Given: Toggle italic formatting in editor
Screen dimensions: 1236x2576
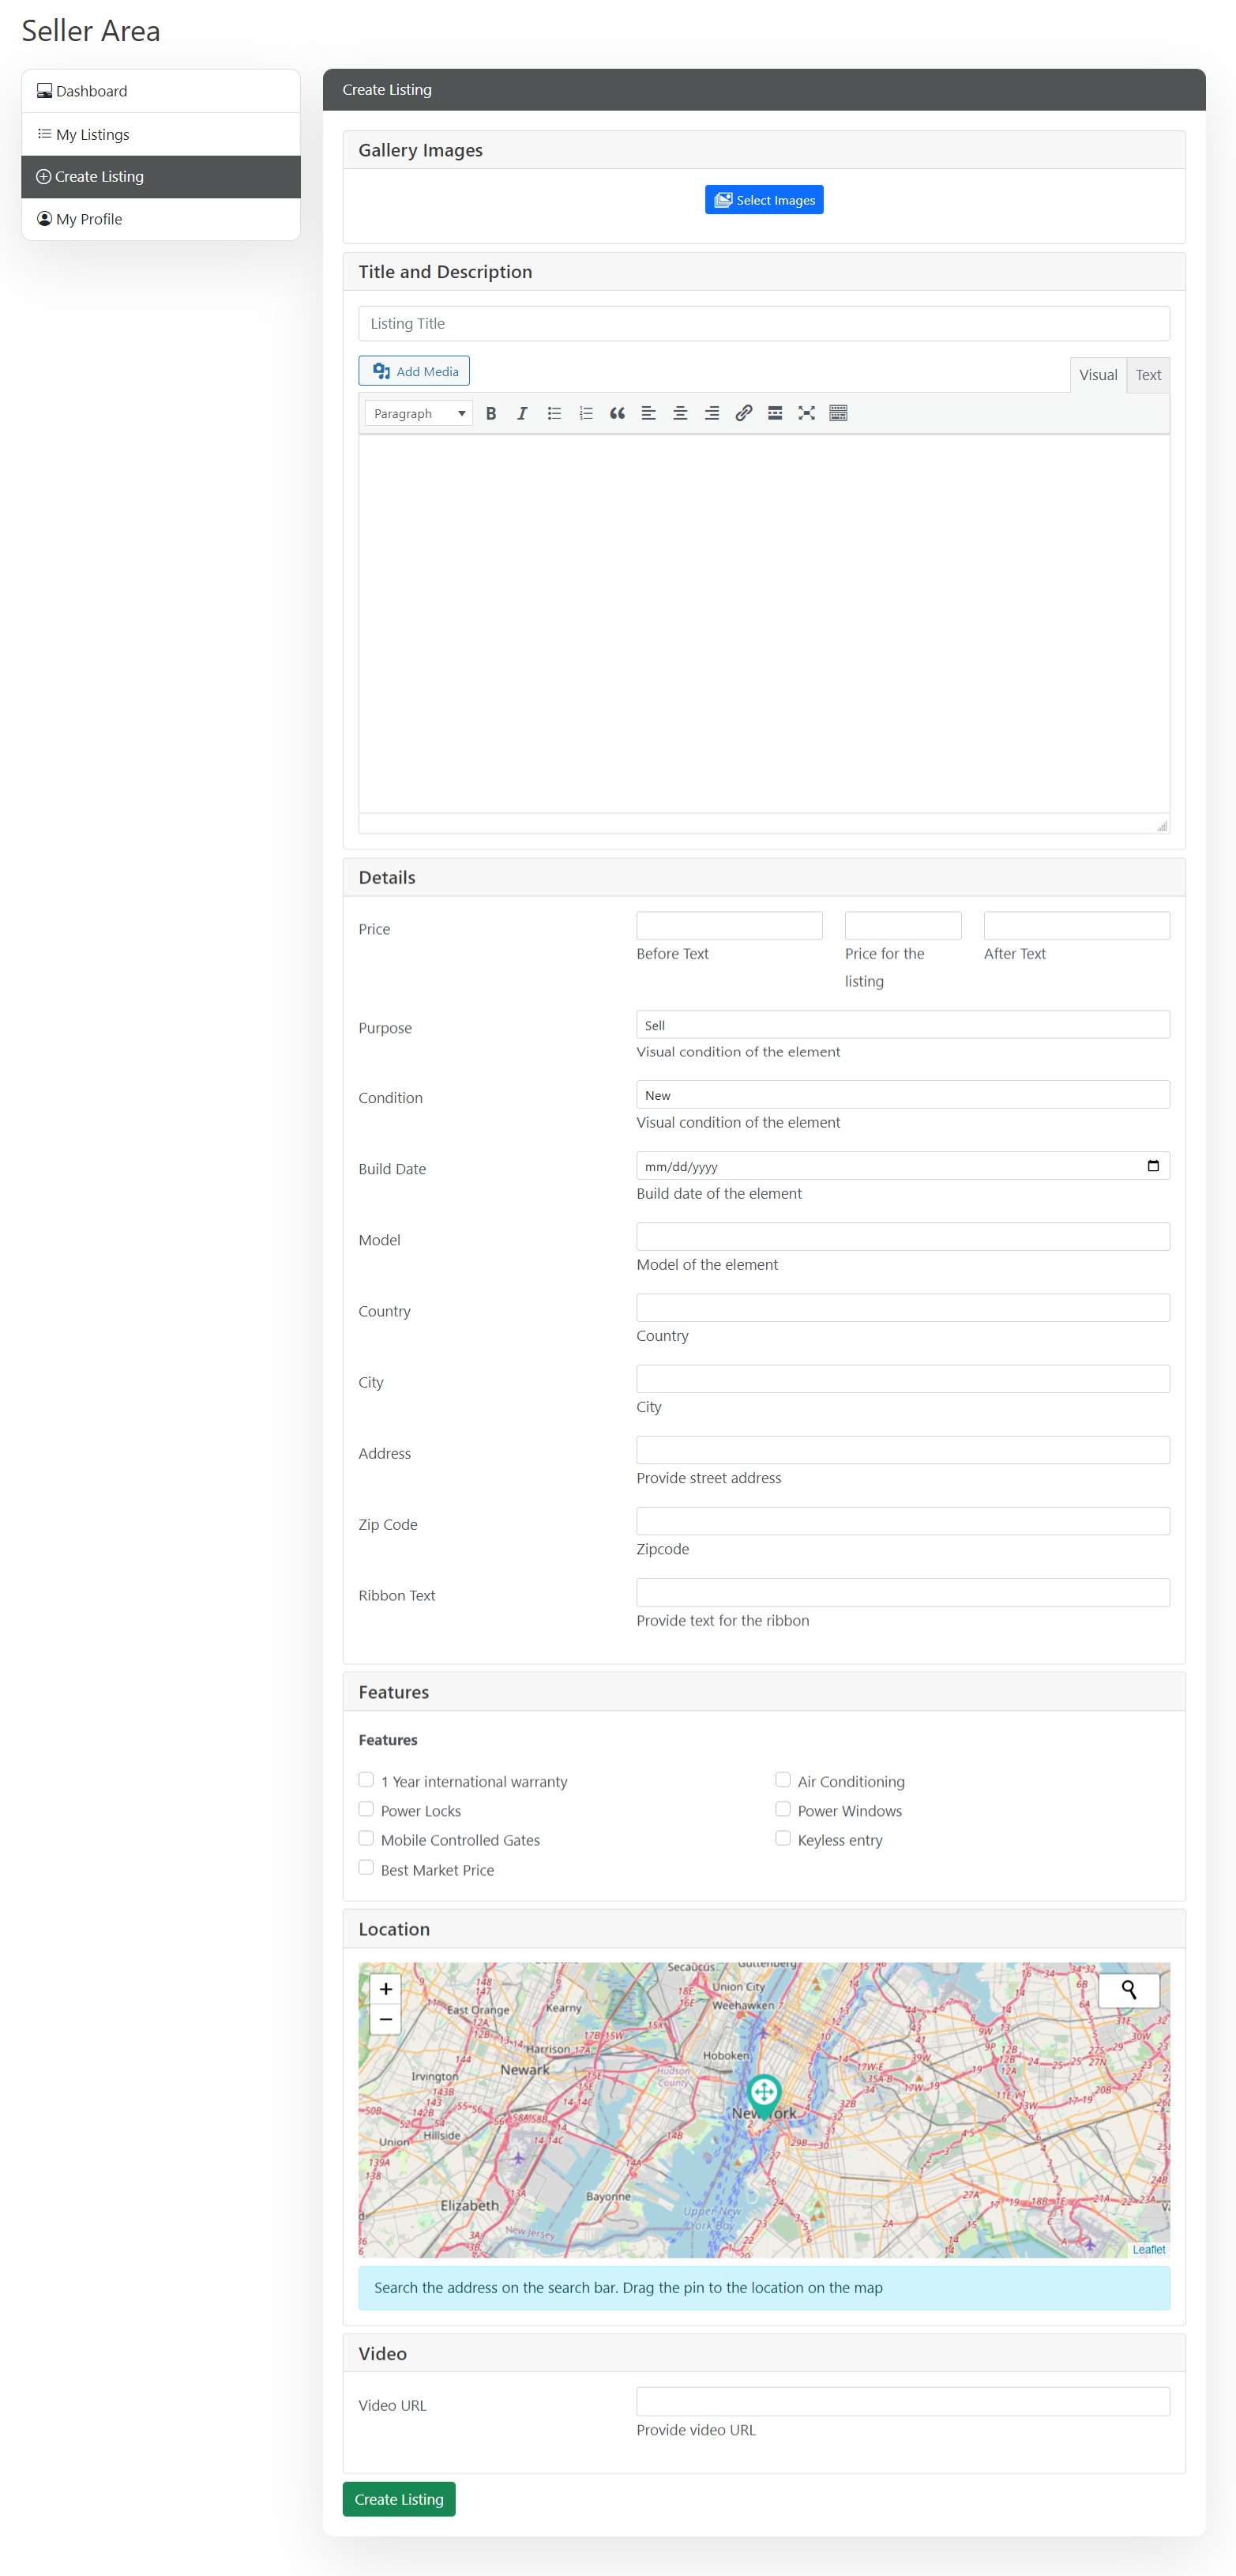Looking at the screenshot, I should pos(521,413).
